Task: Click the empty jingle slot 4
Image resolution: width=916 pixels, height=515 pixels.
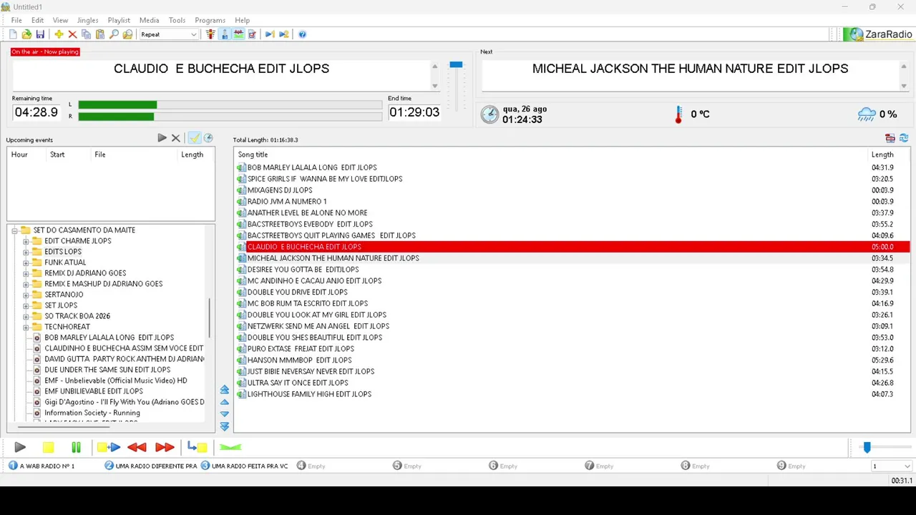Action: point(311,466)
